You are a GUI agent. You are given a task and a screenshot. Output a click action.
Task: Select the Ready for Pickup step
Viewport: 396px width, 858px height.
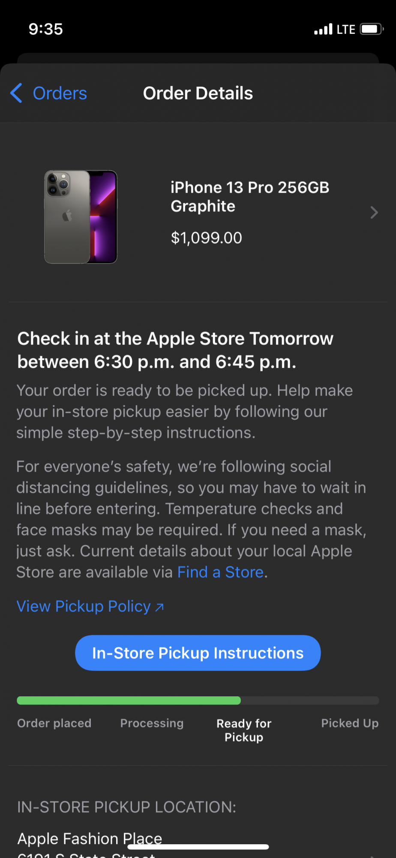click(244, 730)
